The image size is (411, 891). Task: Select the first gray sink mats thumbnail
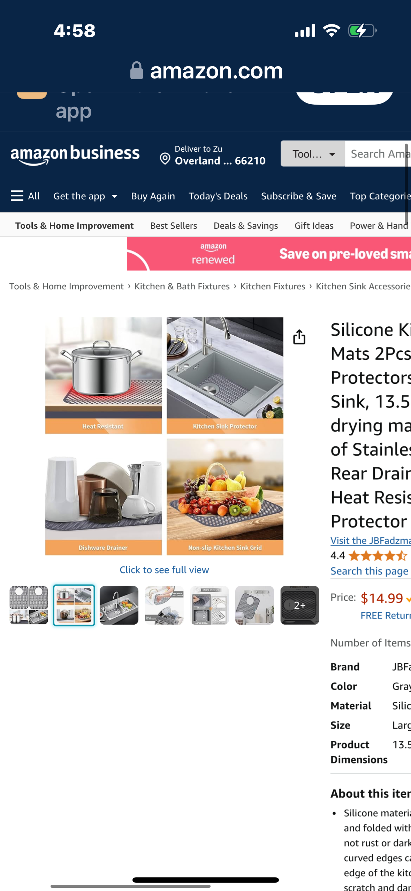pos(29,605)
